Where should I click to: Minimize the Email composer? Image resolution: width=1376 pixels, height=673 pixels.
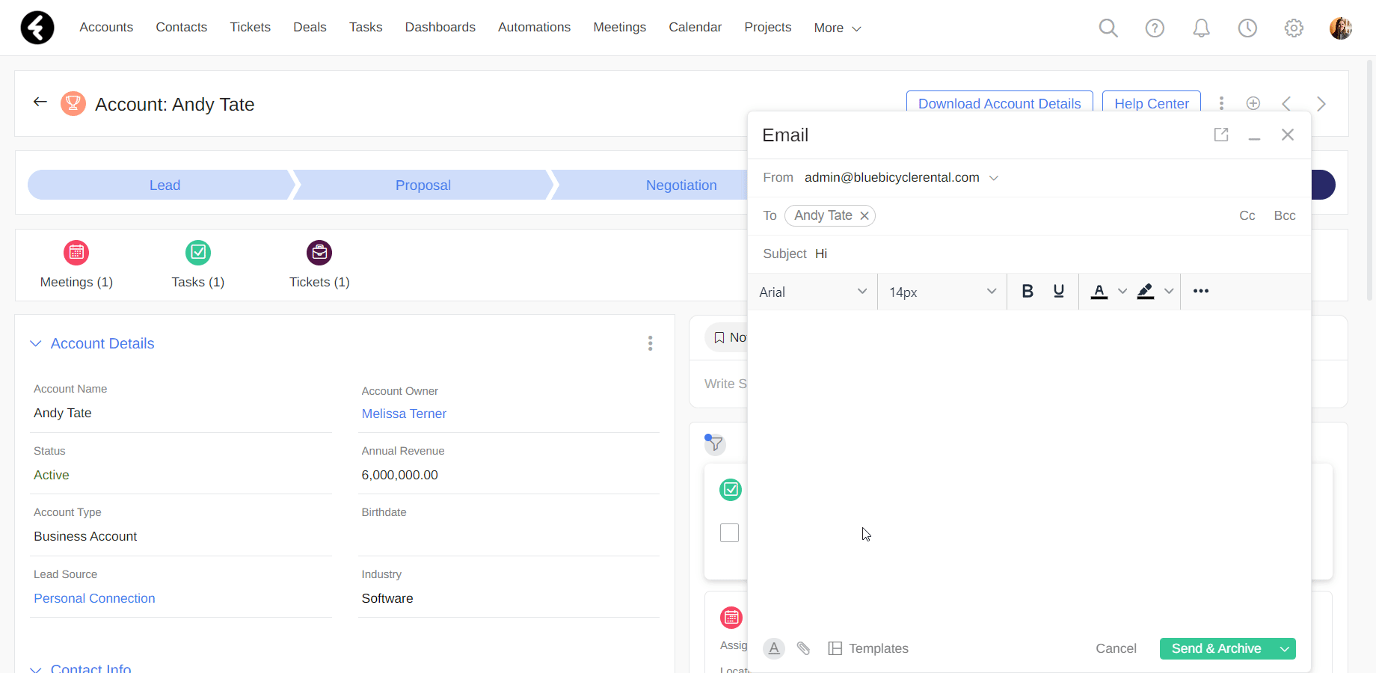(x=1254, y=138)
